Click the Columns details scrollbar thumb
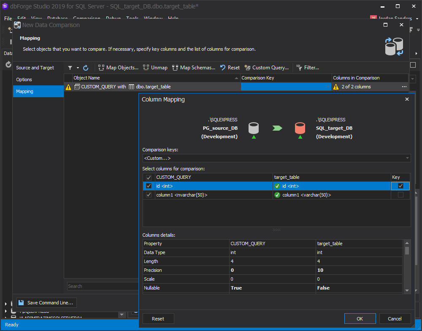 pos(407,251)
